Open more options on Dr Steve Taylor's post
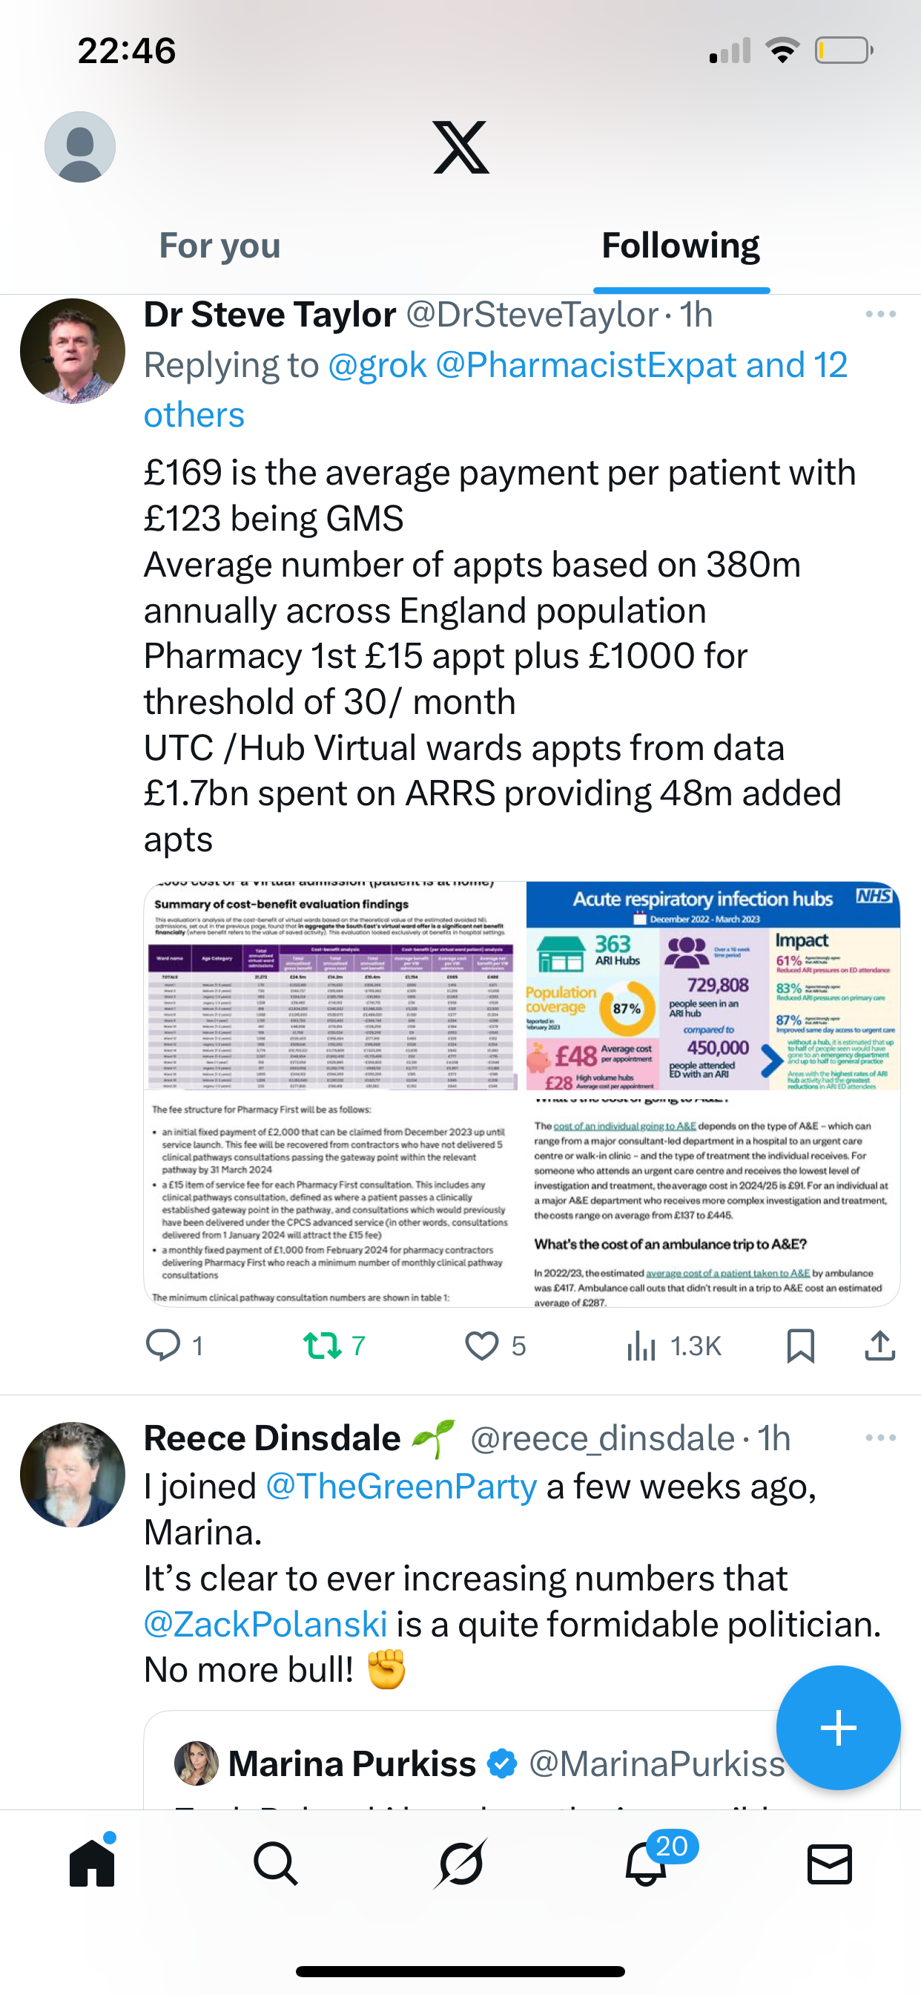Image resolution: width=921 pixels, height=1995 pixels. point(880,315)
